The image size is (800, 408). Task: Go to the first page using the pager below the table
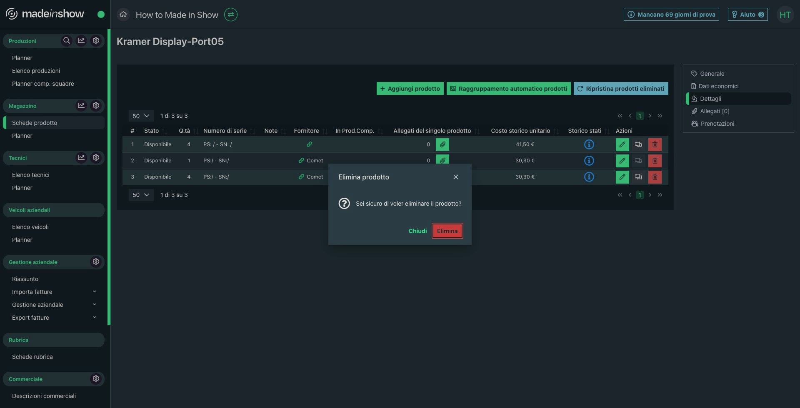click(620, 195)
